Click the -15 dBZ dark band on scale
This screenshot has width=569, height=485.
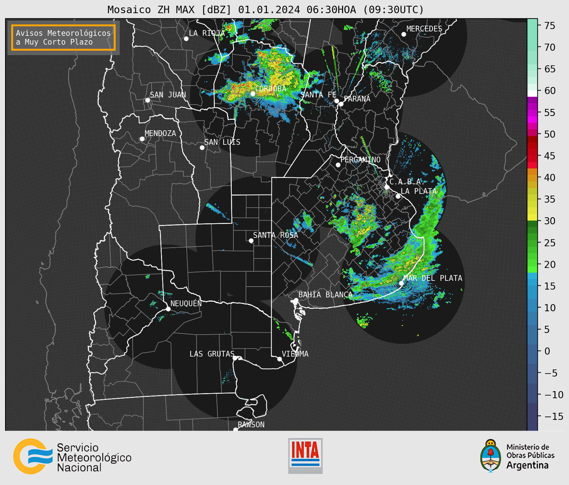[x=532, y=416]
